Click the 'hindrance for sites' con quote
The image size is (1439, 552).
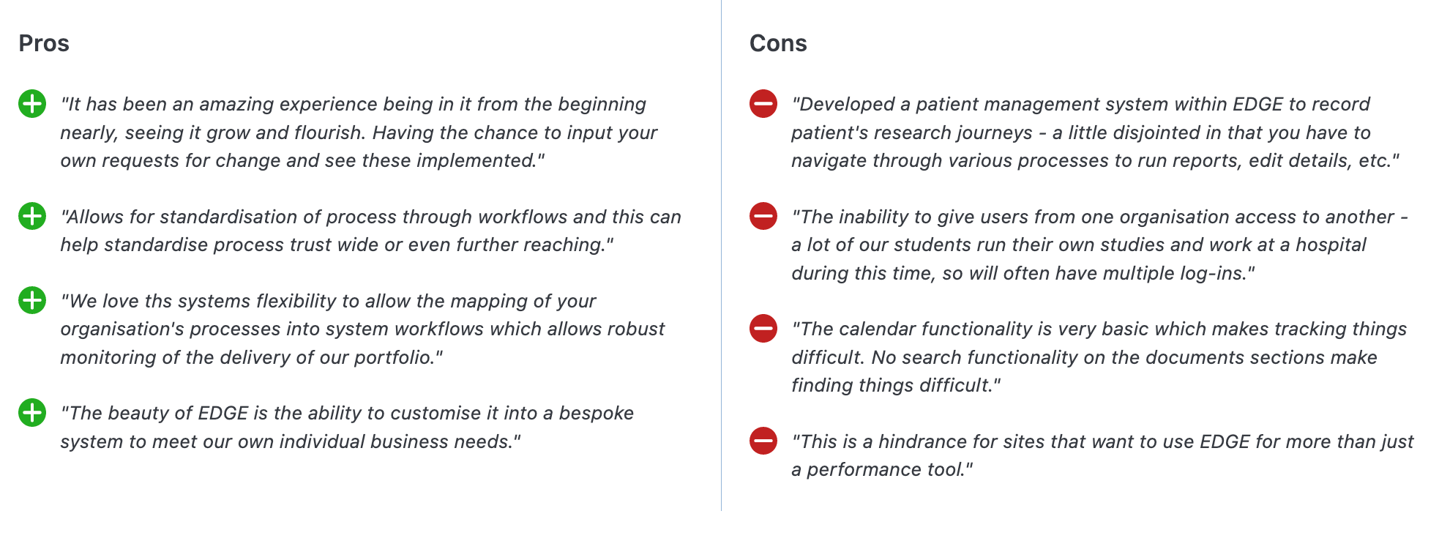click(x=1102, y=455)
